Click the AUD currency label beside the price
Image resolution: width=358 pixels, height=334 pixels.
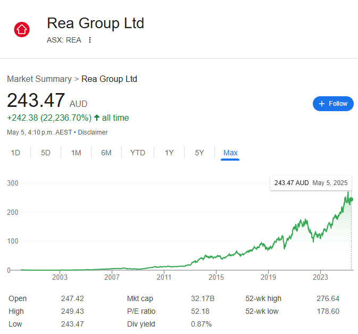pyautogui.click(x=78, y=104)
